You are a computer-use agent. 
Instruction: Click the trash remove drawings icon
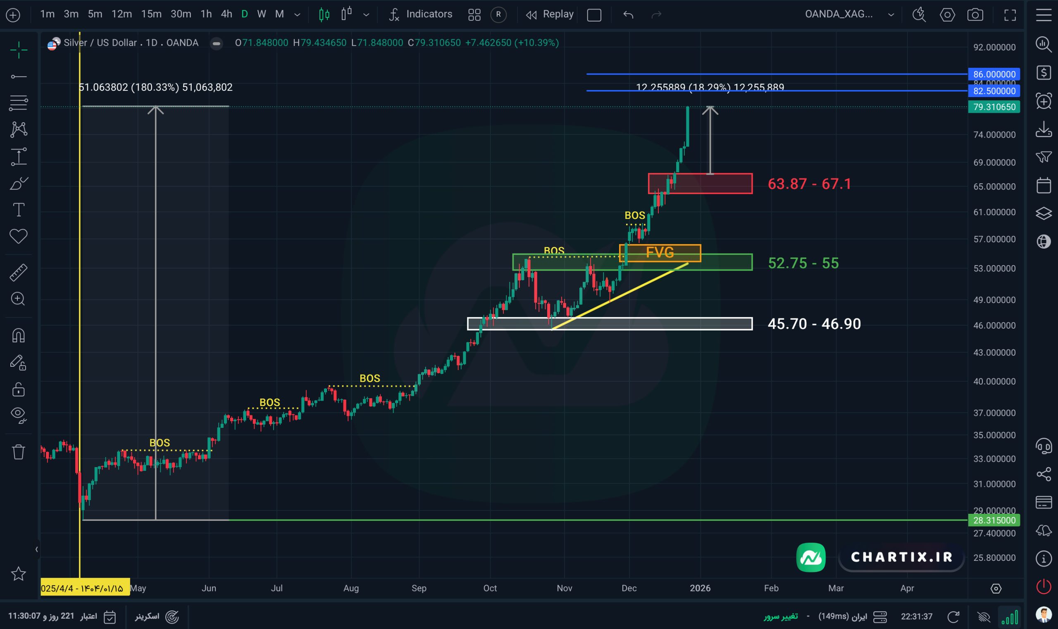pyautogui.click(x=18, y=452)
